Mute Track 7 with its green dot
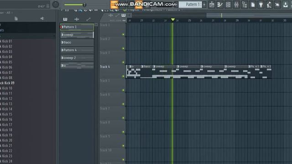 point(123,118)
